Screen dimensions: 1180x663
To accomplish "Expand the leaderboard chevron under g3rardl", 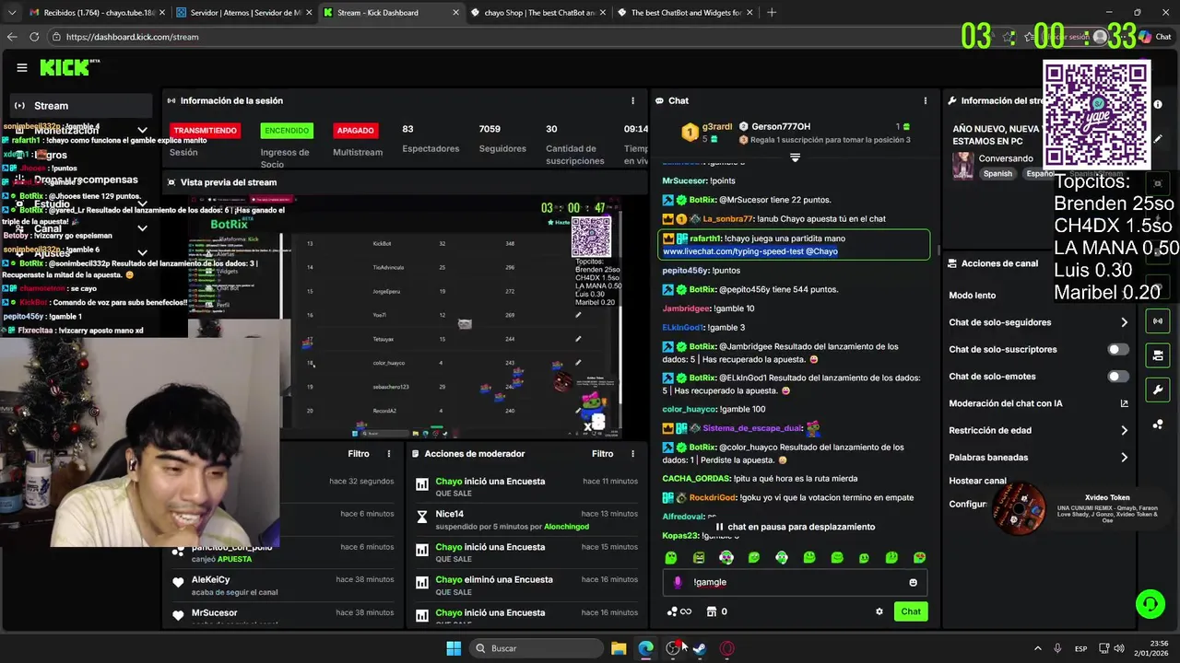I will pyautogui.click(x=795, y=158).
